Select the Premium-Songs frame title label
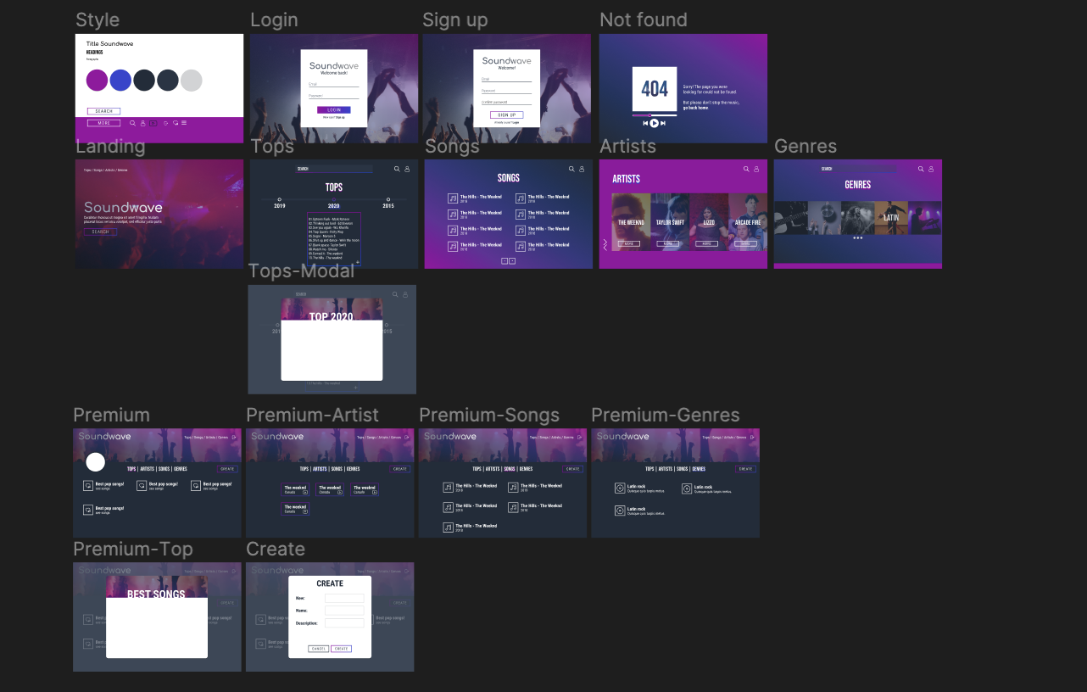The image size is (1087, 692). click(x=489, y=415)
